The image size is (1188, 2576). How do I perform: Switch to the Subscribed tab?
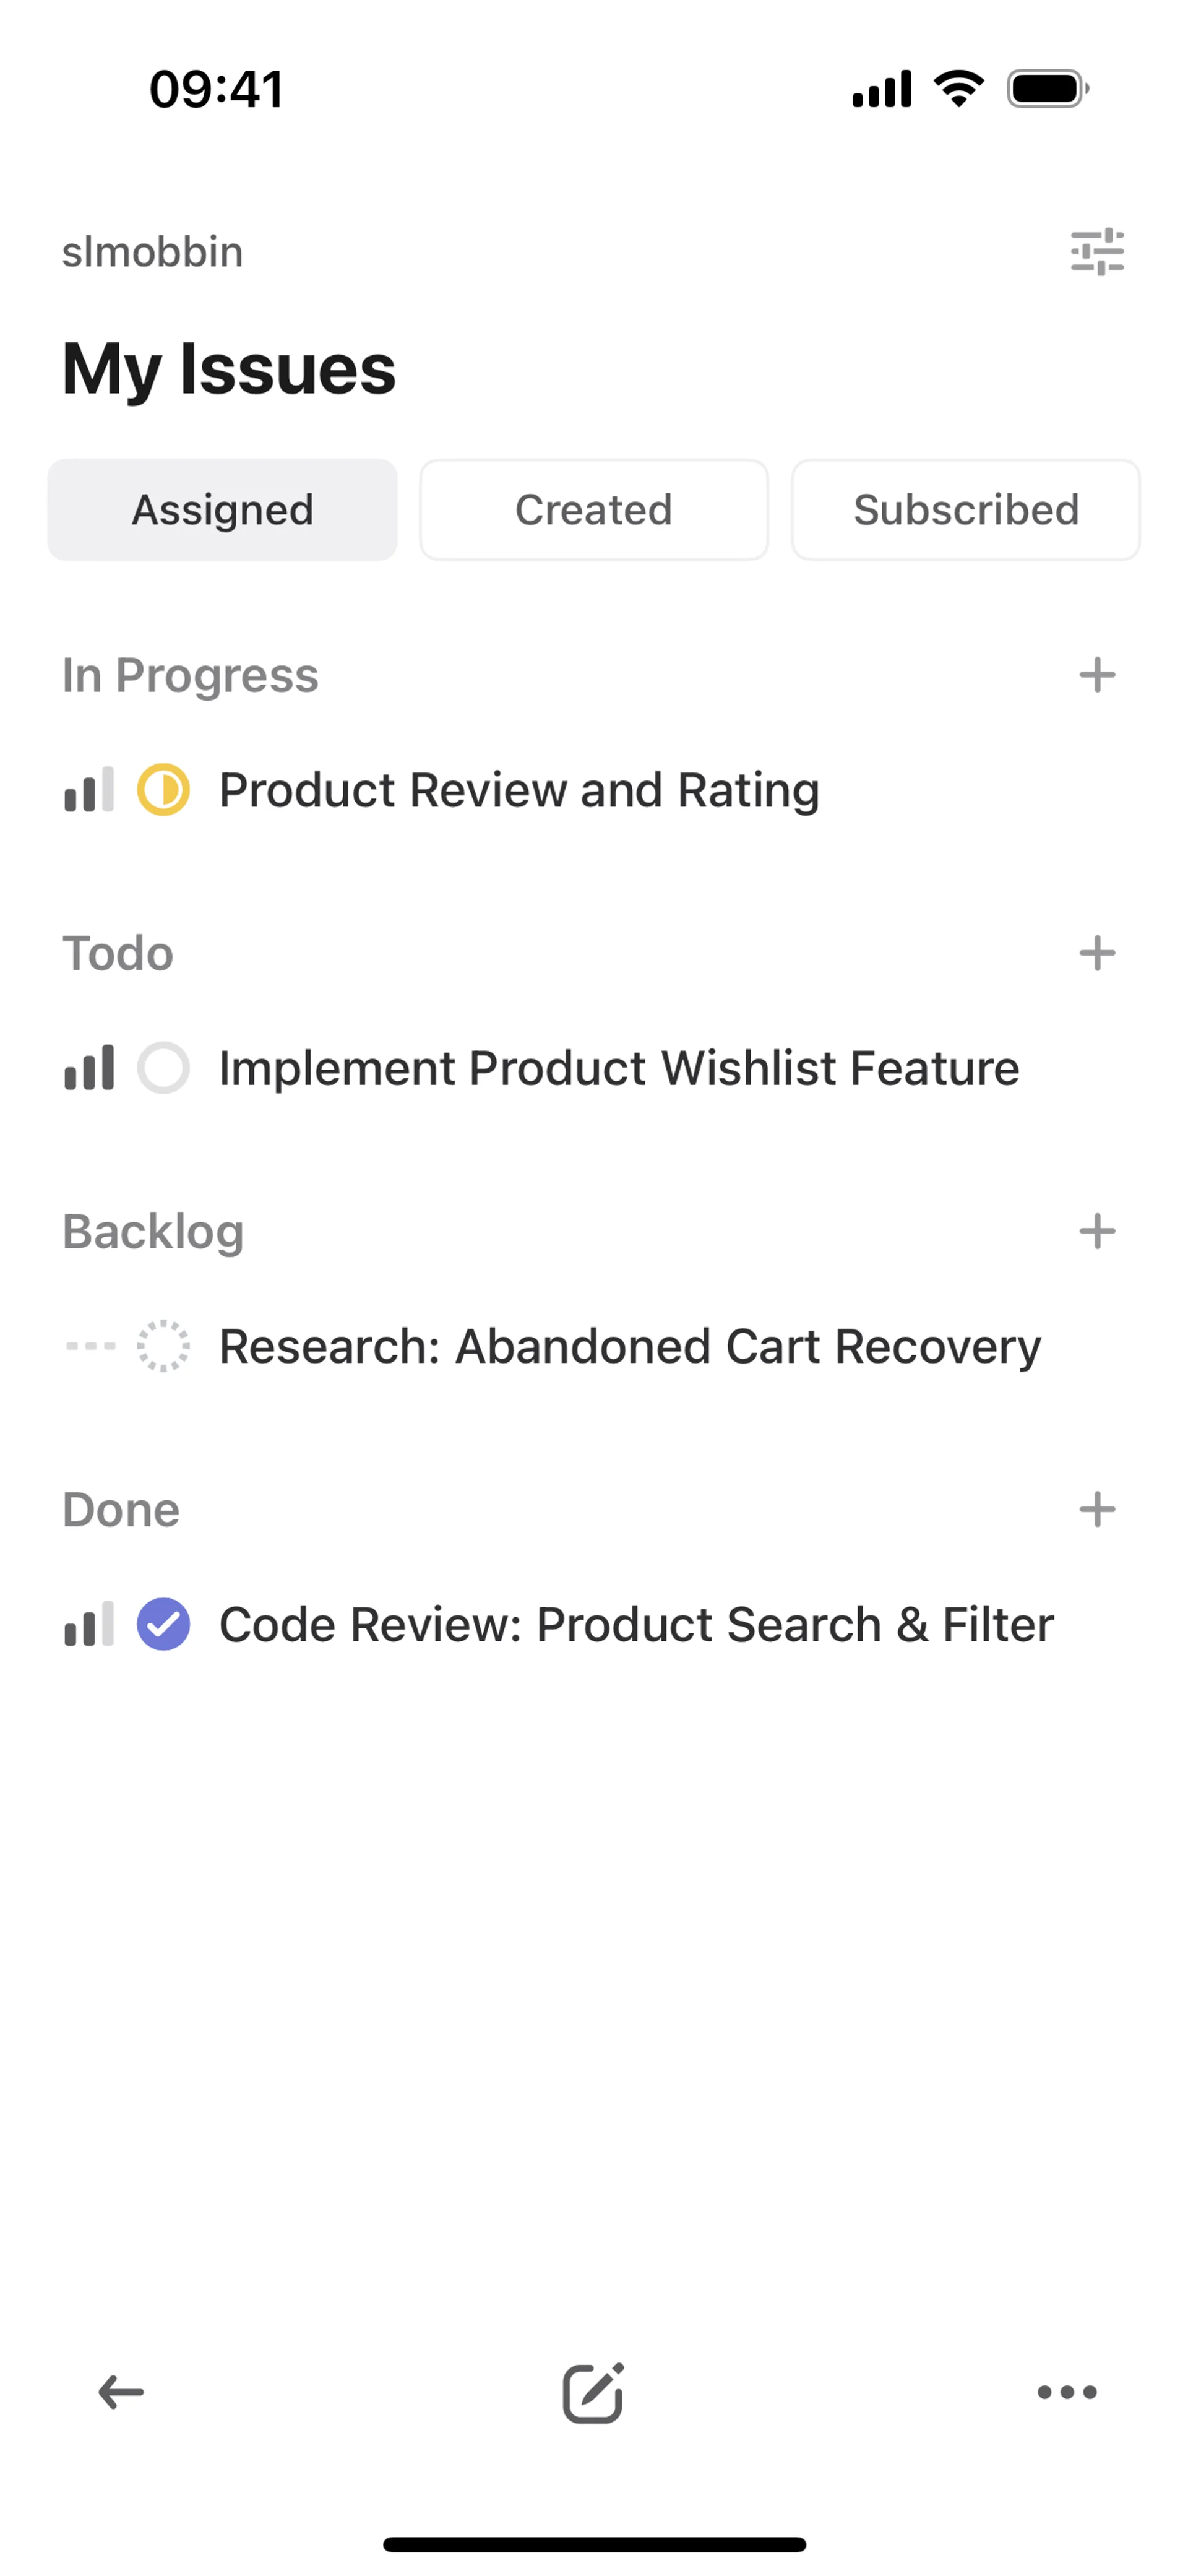(x=966, y=510)
